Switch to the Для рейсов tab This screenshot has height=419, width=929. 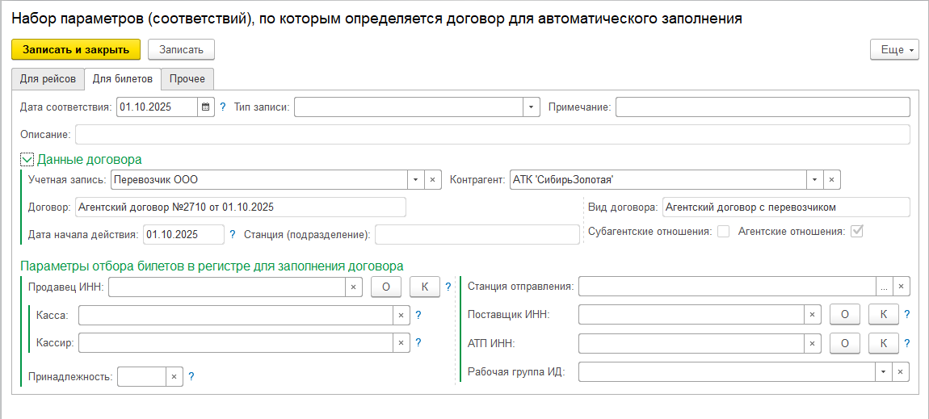(48, 79)
